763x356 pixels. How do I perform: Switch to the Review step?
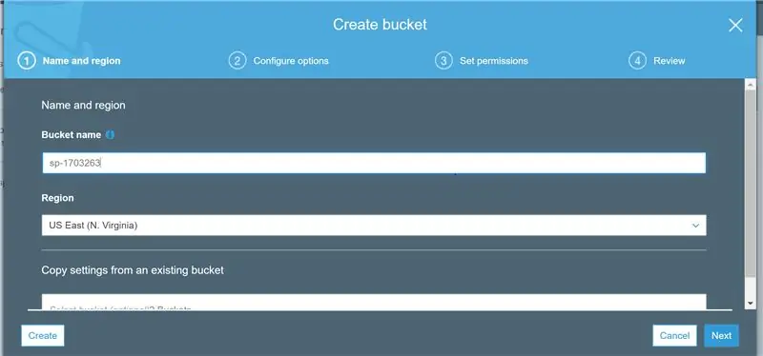(670, 61)
